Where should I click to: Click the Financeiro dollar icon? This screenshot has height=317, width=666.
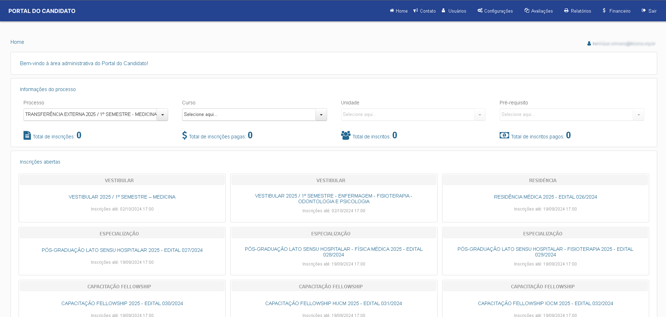click(604, 11)
